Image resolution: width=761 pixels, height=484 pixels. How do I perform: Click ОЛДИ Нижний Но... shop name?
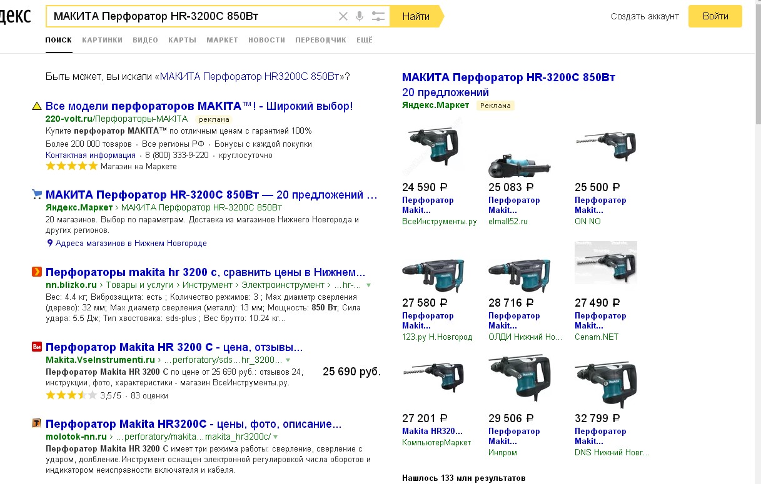click(525, 337)
